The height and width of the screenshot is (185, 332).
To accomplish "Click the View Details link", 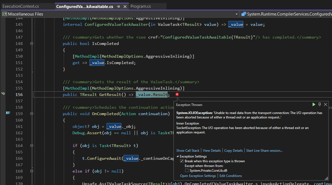I will coord(212,150).
